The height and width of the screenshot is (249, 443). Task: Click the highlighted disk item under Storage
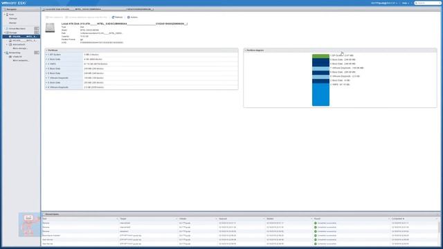point(21,37)
